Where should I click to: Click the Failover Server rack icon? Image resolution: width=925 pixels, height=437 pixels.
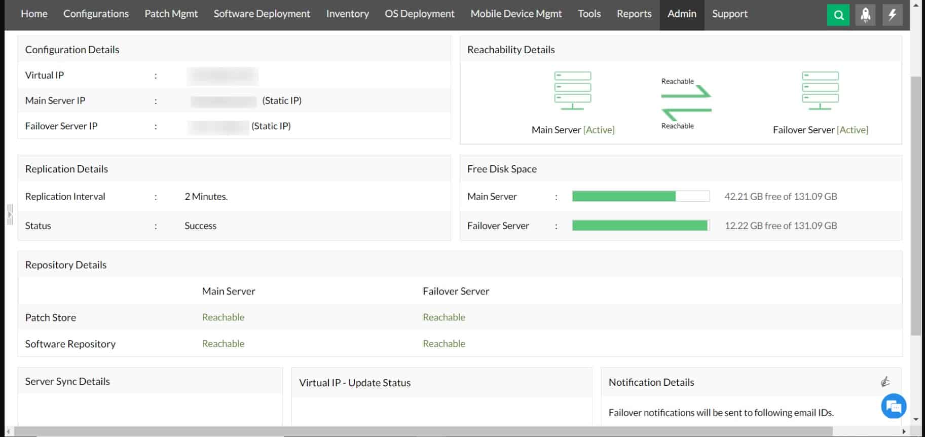pyautogui.click(x=820, y=91)
